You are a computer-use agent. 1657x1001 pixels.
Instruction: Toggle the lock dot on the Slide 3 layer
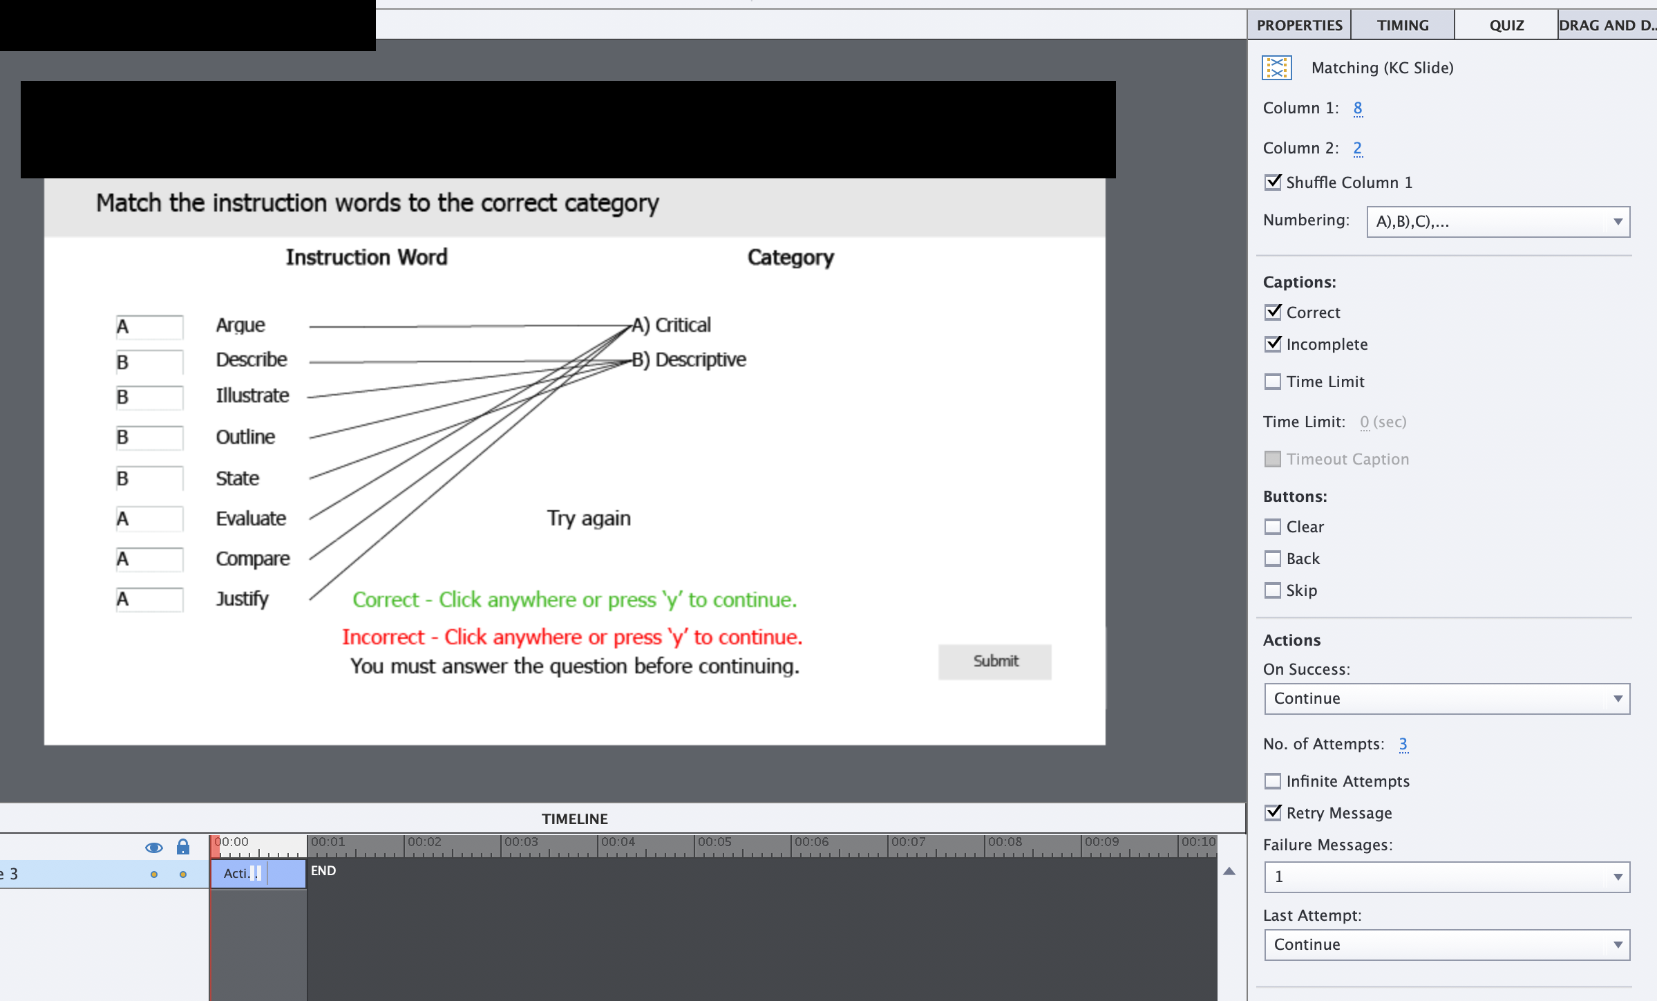182,873
